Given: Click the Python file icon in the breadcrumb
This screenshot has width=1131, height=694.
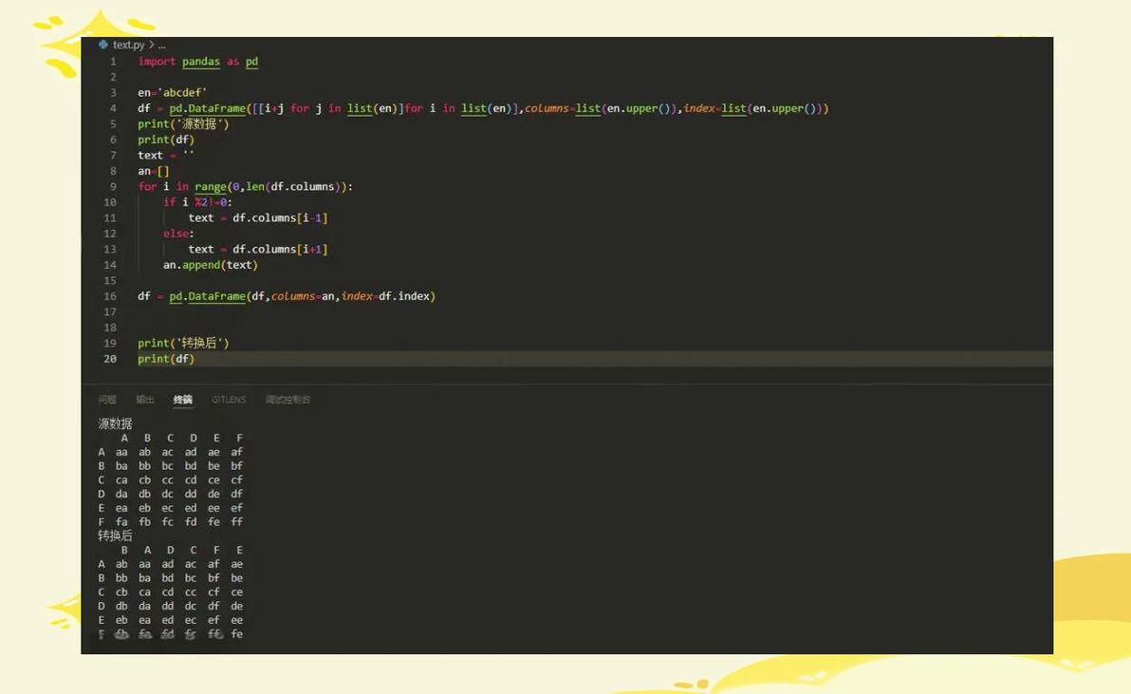Looking at the screenshot, I should (104, 44).
